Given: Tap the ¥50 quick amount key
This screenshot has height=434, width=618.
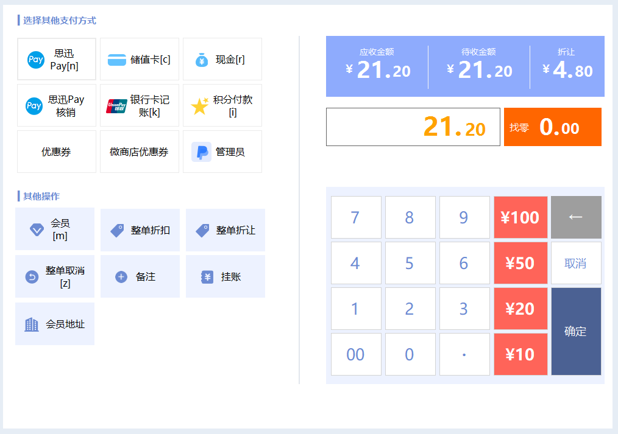Looking at the screenshot, I should 520,263.
